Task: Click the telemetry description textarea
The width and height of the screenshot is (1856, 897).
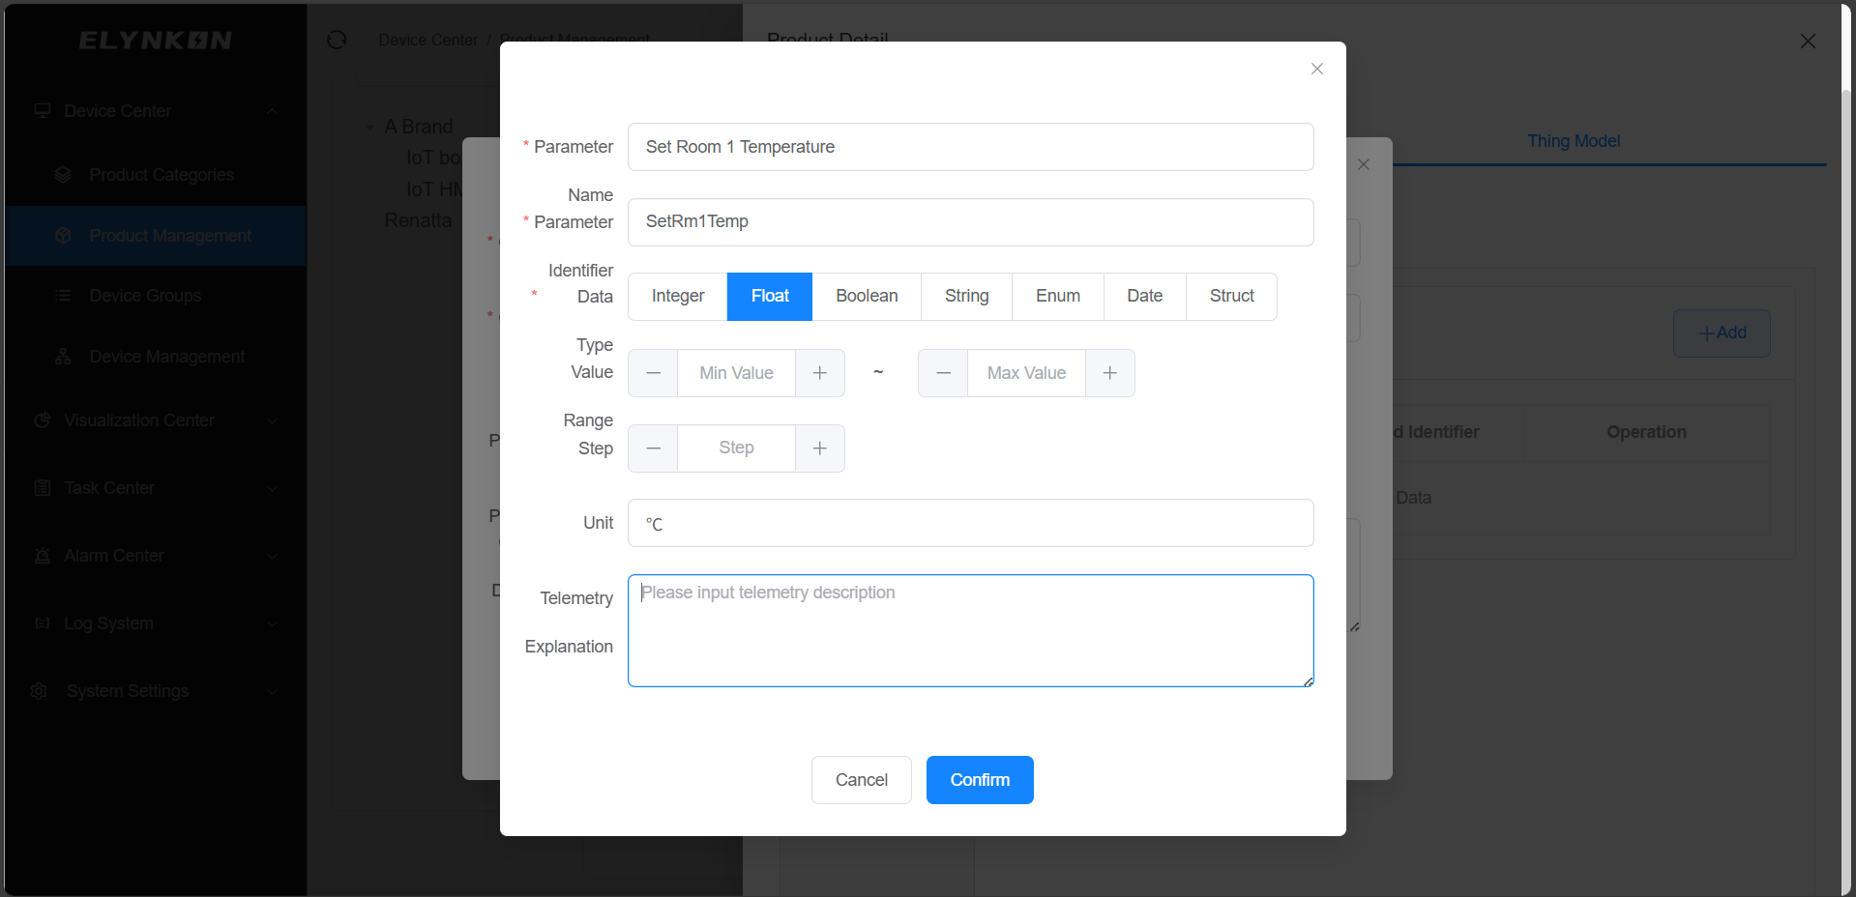Action: (x=970, y=631)
